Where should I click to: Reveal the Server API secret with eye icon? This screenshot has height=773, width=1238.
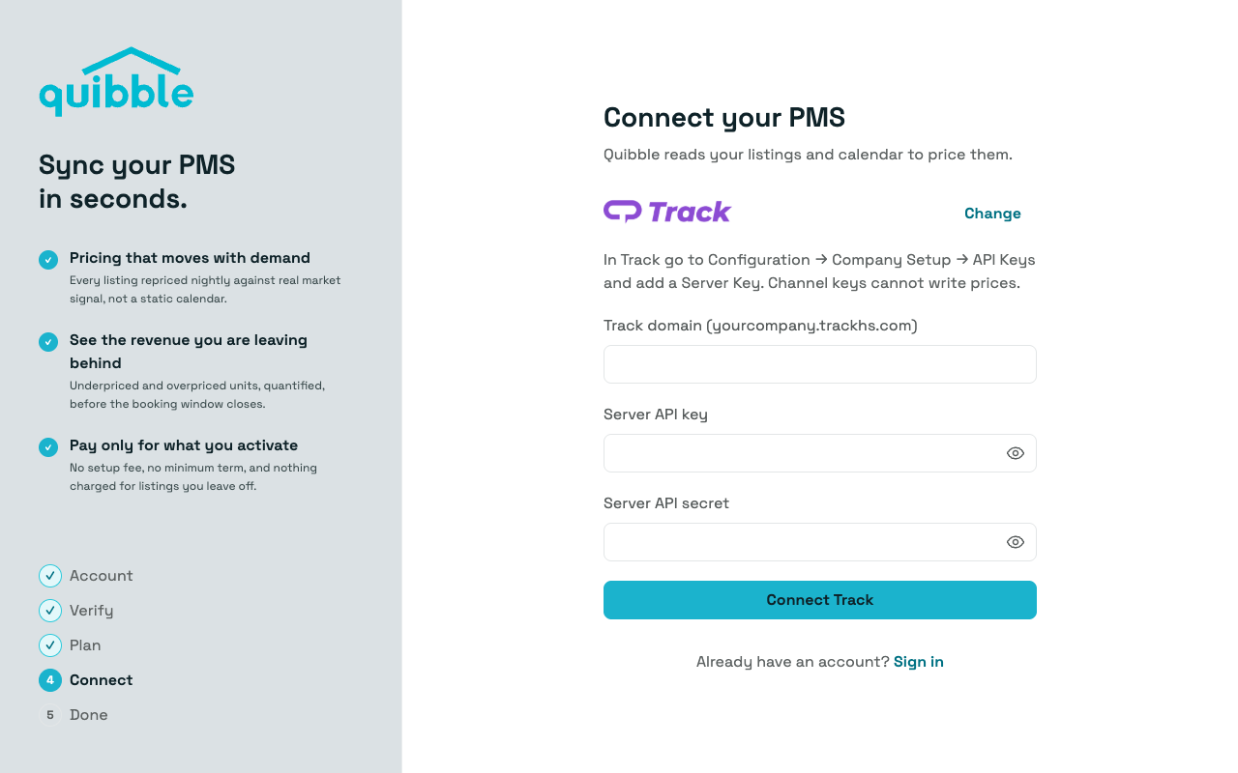pyautogui.click(x=1016, y=542)
